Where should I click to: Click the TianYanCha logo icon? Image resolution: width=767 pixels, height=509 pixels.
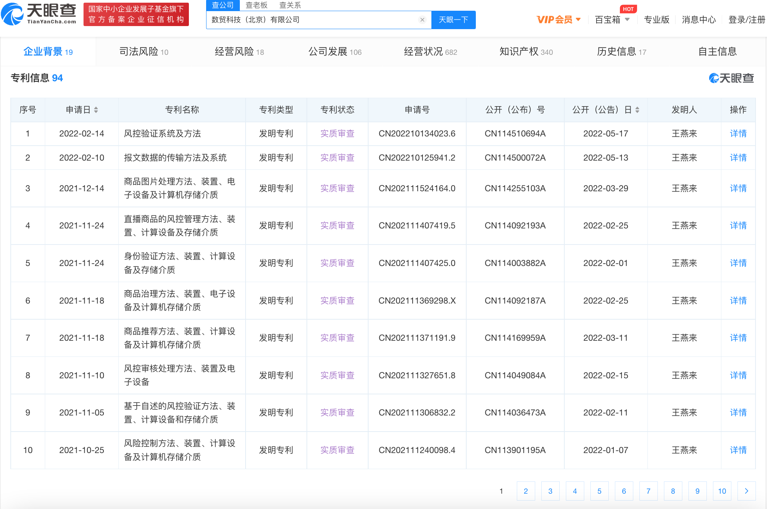[x=13, y=15]
